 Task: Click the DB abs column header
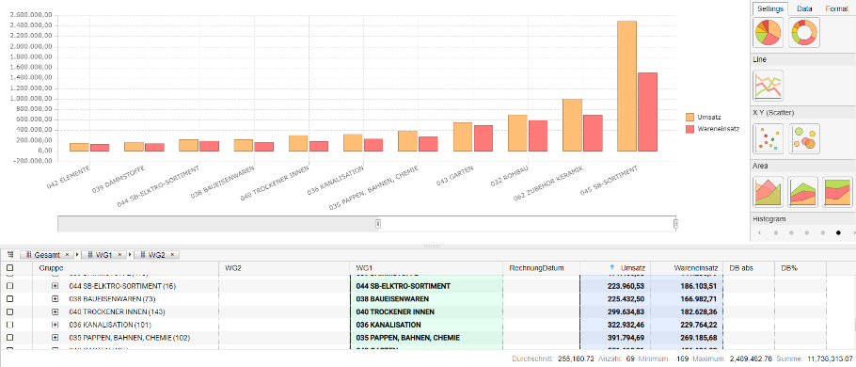click(748, 268)
